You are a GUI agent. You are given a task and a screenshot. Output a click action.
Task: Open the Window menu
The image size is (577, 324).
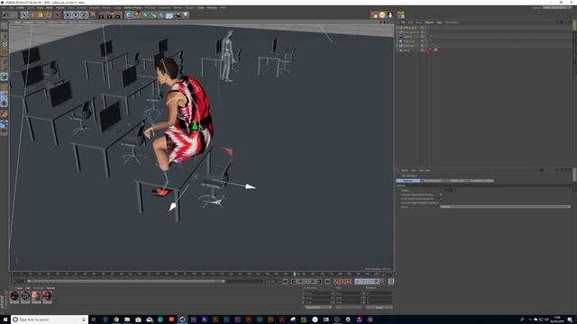(x=212, y=7)
